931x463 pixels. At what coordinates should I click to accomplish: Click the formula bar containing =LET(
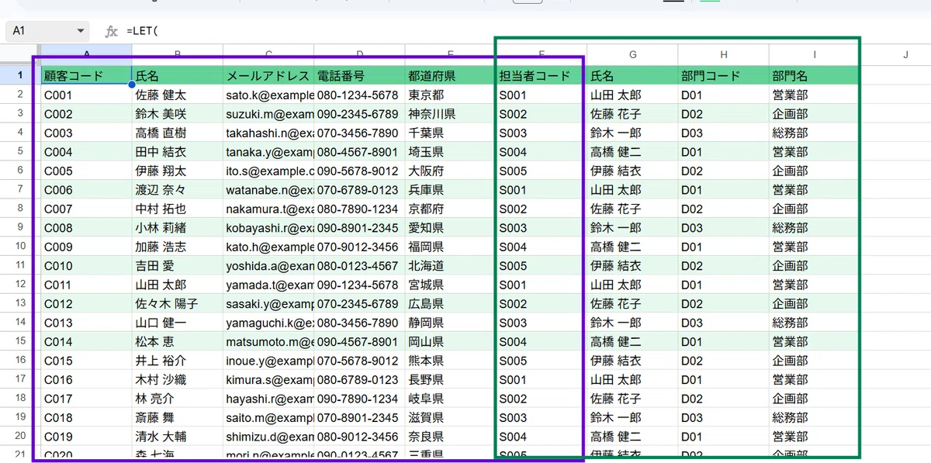[x=528, y=31]
